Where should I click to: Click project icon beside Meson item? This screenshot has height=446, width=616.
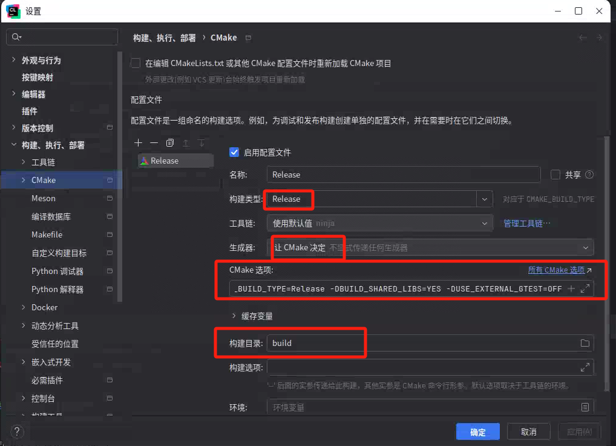[x=110, y=198]
